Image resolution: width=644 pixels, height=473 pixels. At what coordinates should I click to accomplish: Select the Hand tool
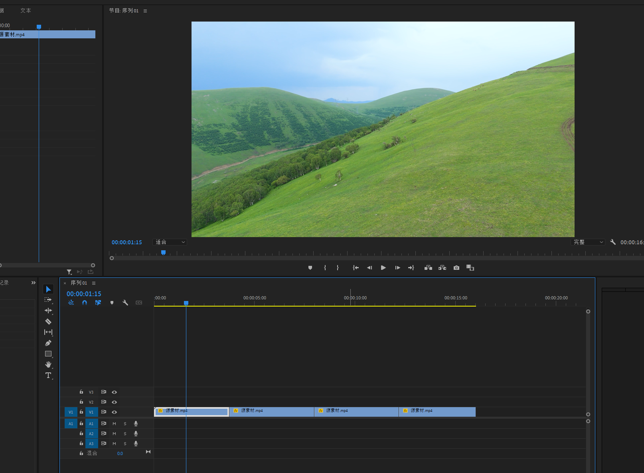(x=48, y=364)
